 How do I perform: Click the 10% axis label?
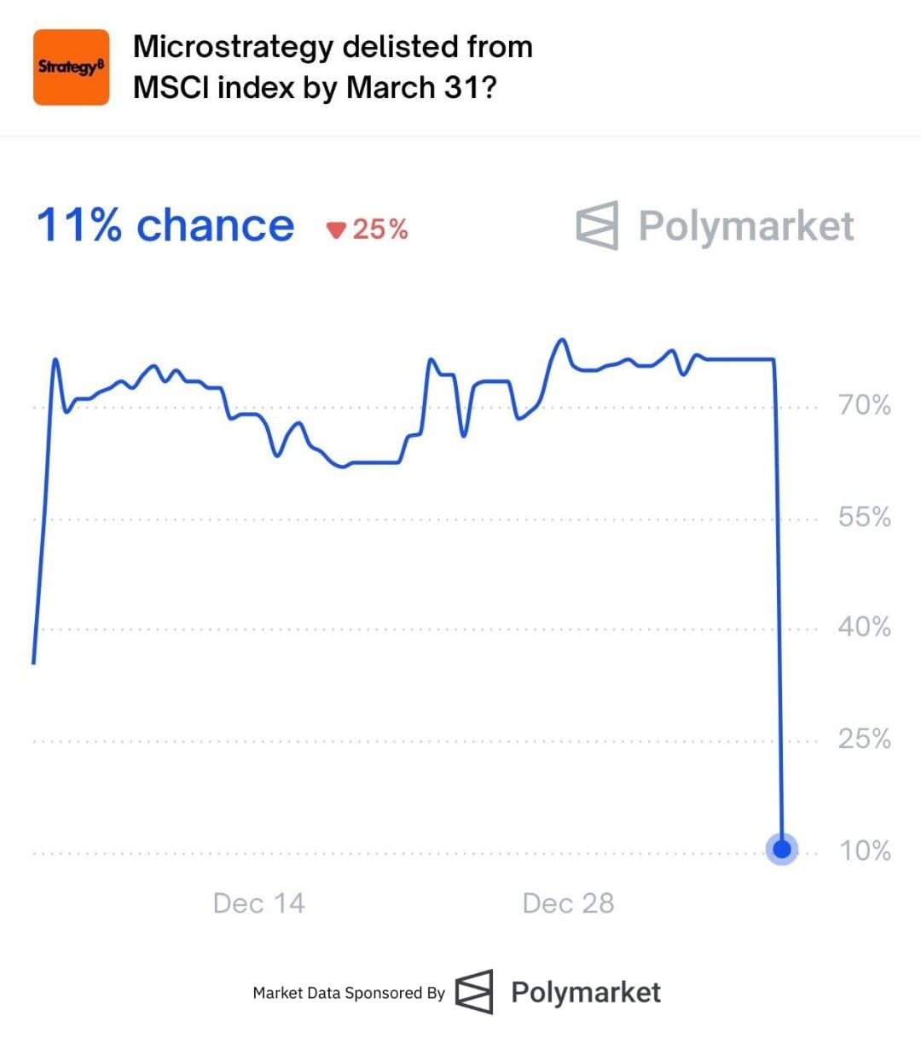pyautogui.click(x=865, y=850)
